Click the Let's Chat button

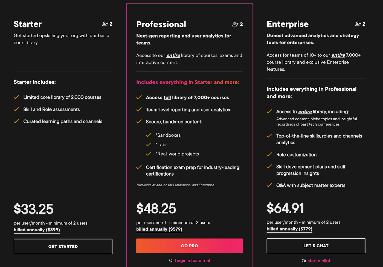(x=316, y=246)
